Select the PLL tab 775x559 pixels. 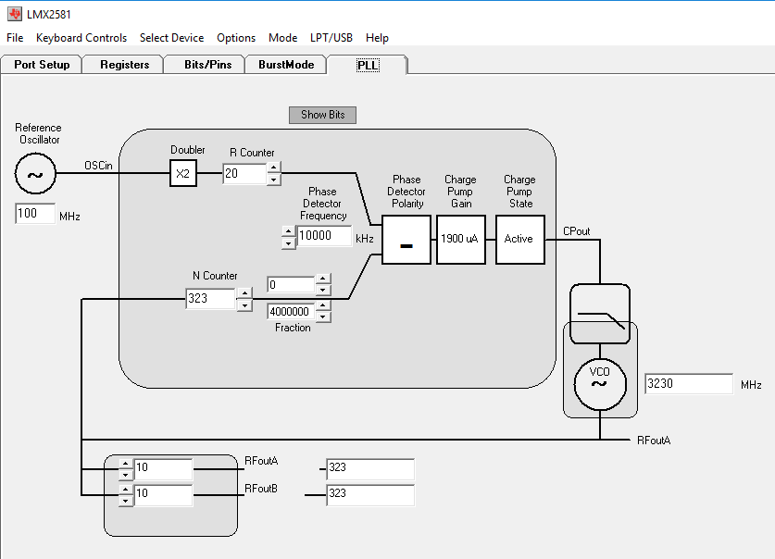pyautogui.click(x=368, y=65)
